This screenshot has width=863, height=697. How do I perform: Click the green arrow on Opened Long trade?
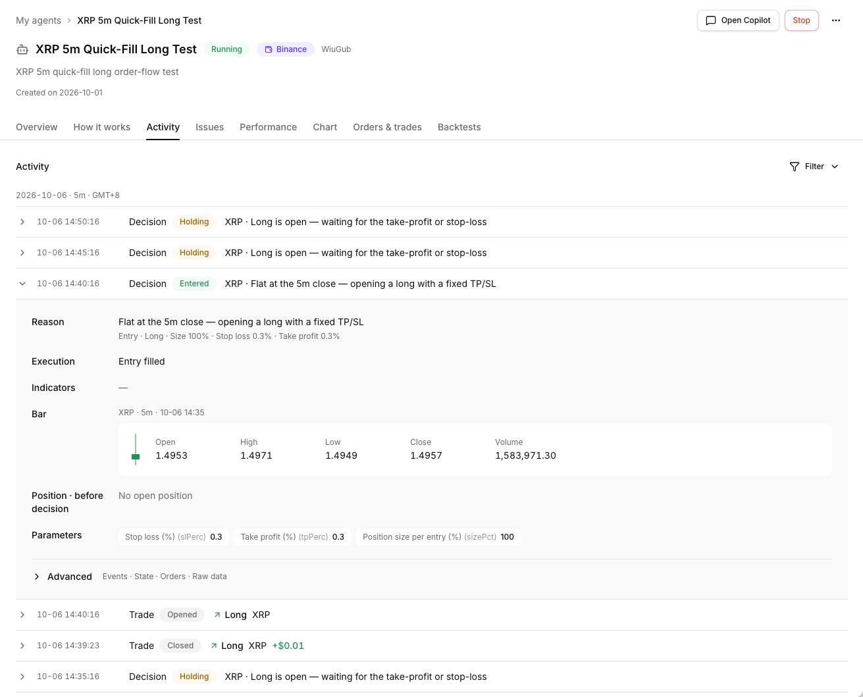(217, 615)
